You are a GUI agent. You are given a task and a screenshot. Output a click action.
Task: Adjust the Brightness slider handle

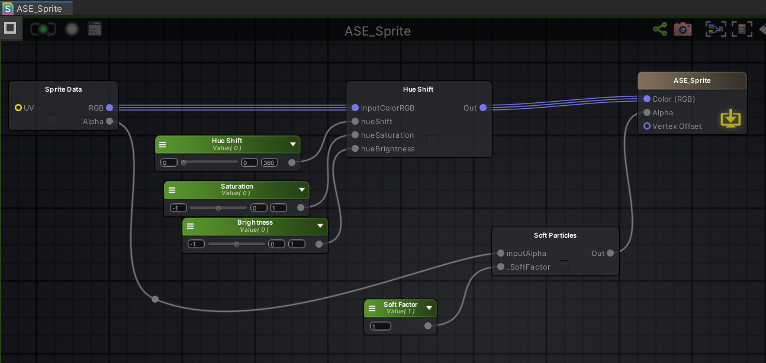pyautogui.click(x=237, y=244)
